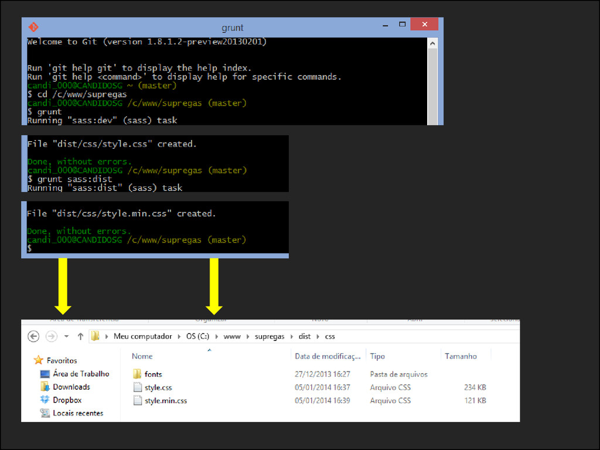Screen dimensions: 600x450
Task: Select the style.min.css file
Action: [166, 401]
